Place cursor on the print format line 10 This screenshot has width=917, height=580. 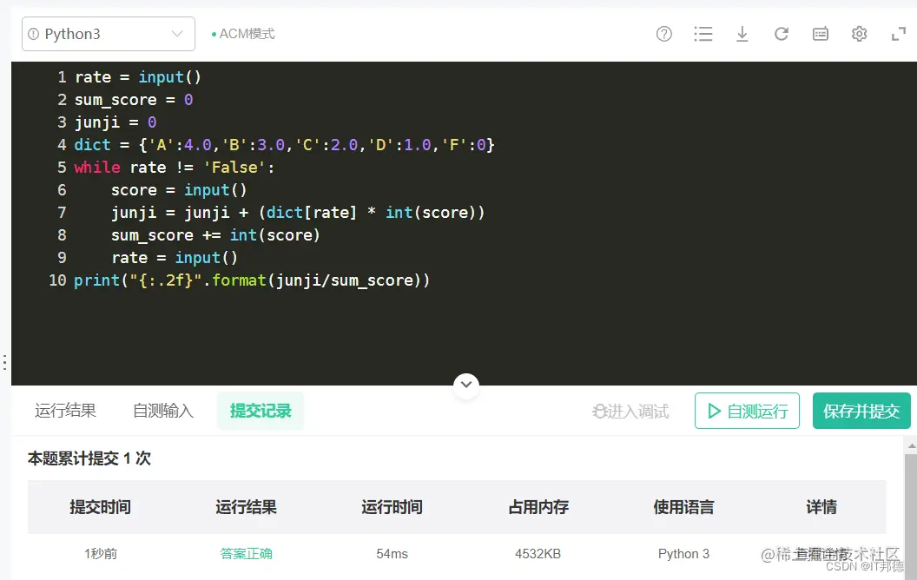click(x=252, y=280)
